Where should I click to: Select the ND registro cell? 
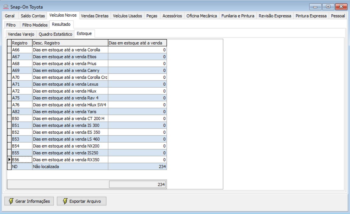click(x=22, y=167)
